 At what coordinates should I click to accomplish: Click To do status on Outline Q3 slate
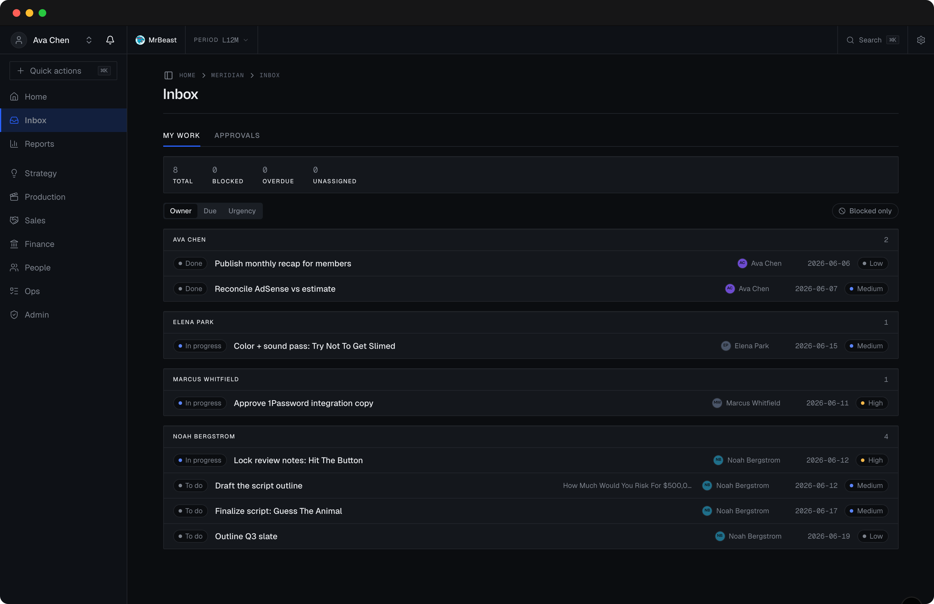190,536
